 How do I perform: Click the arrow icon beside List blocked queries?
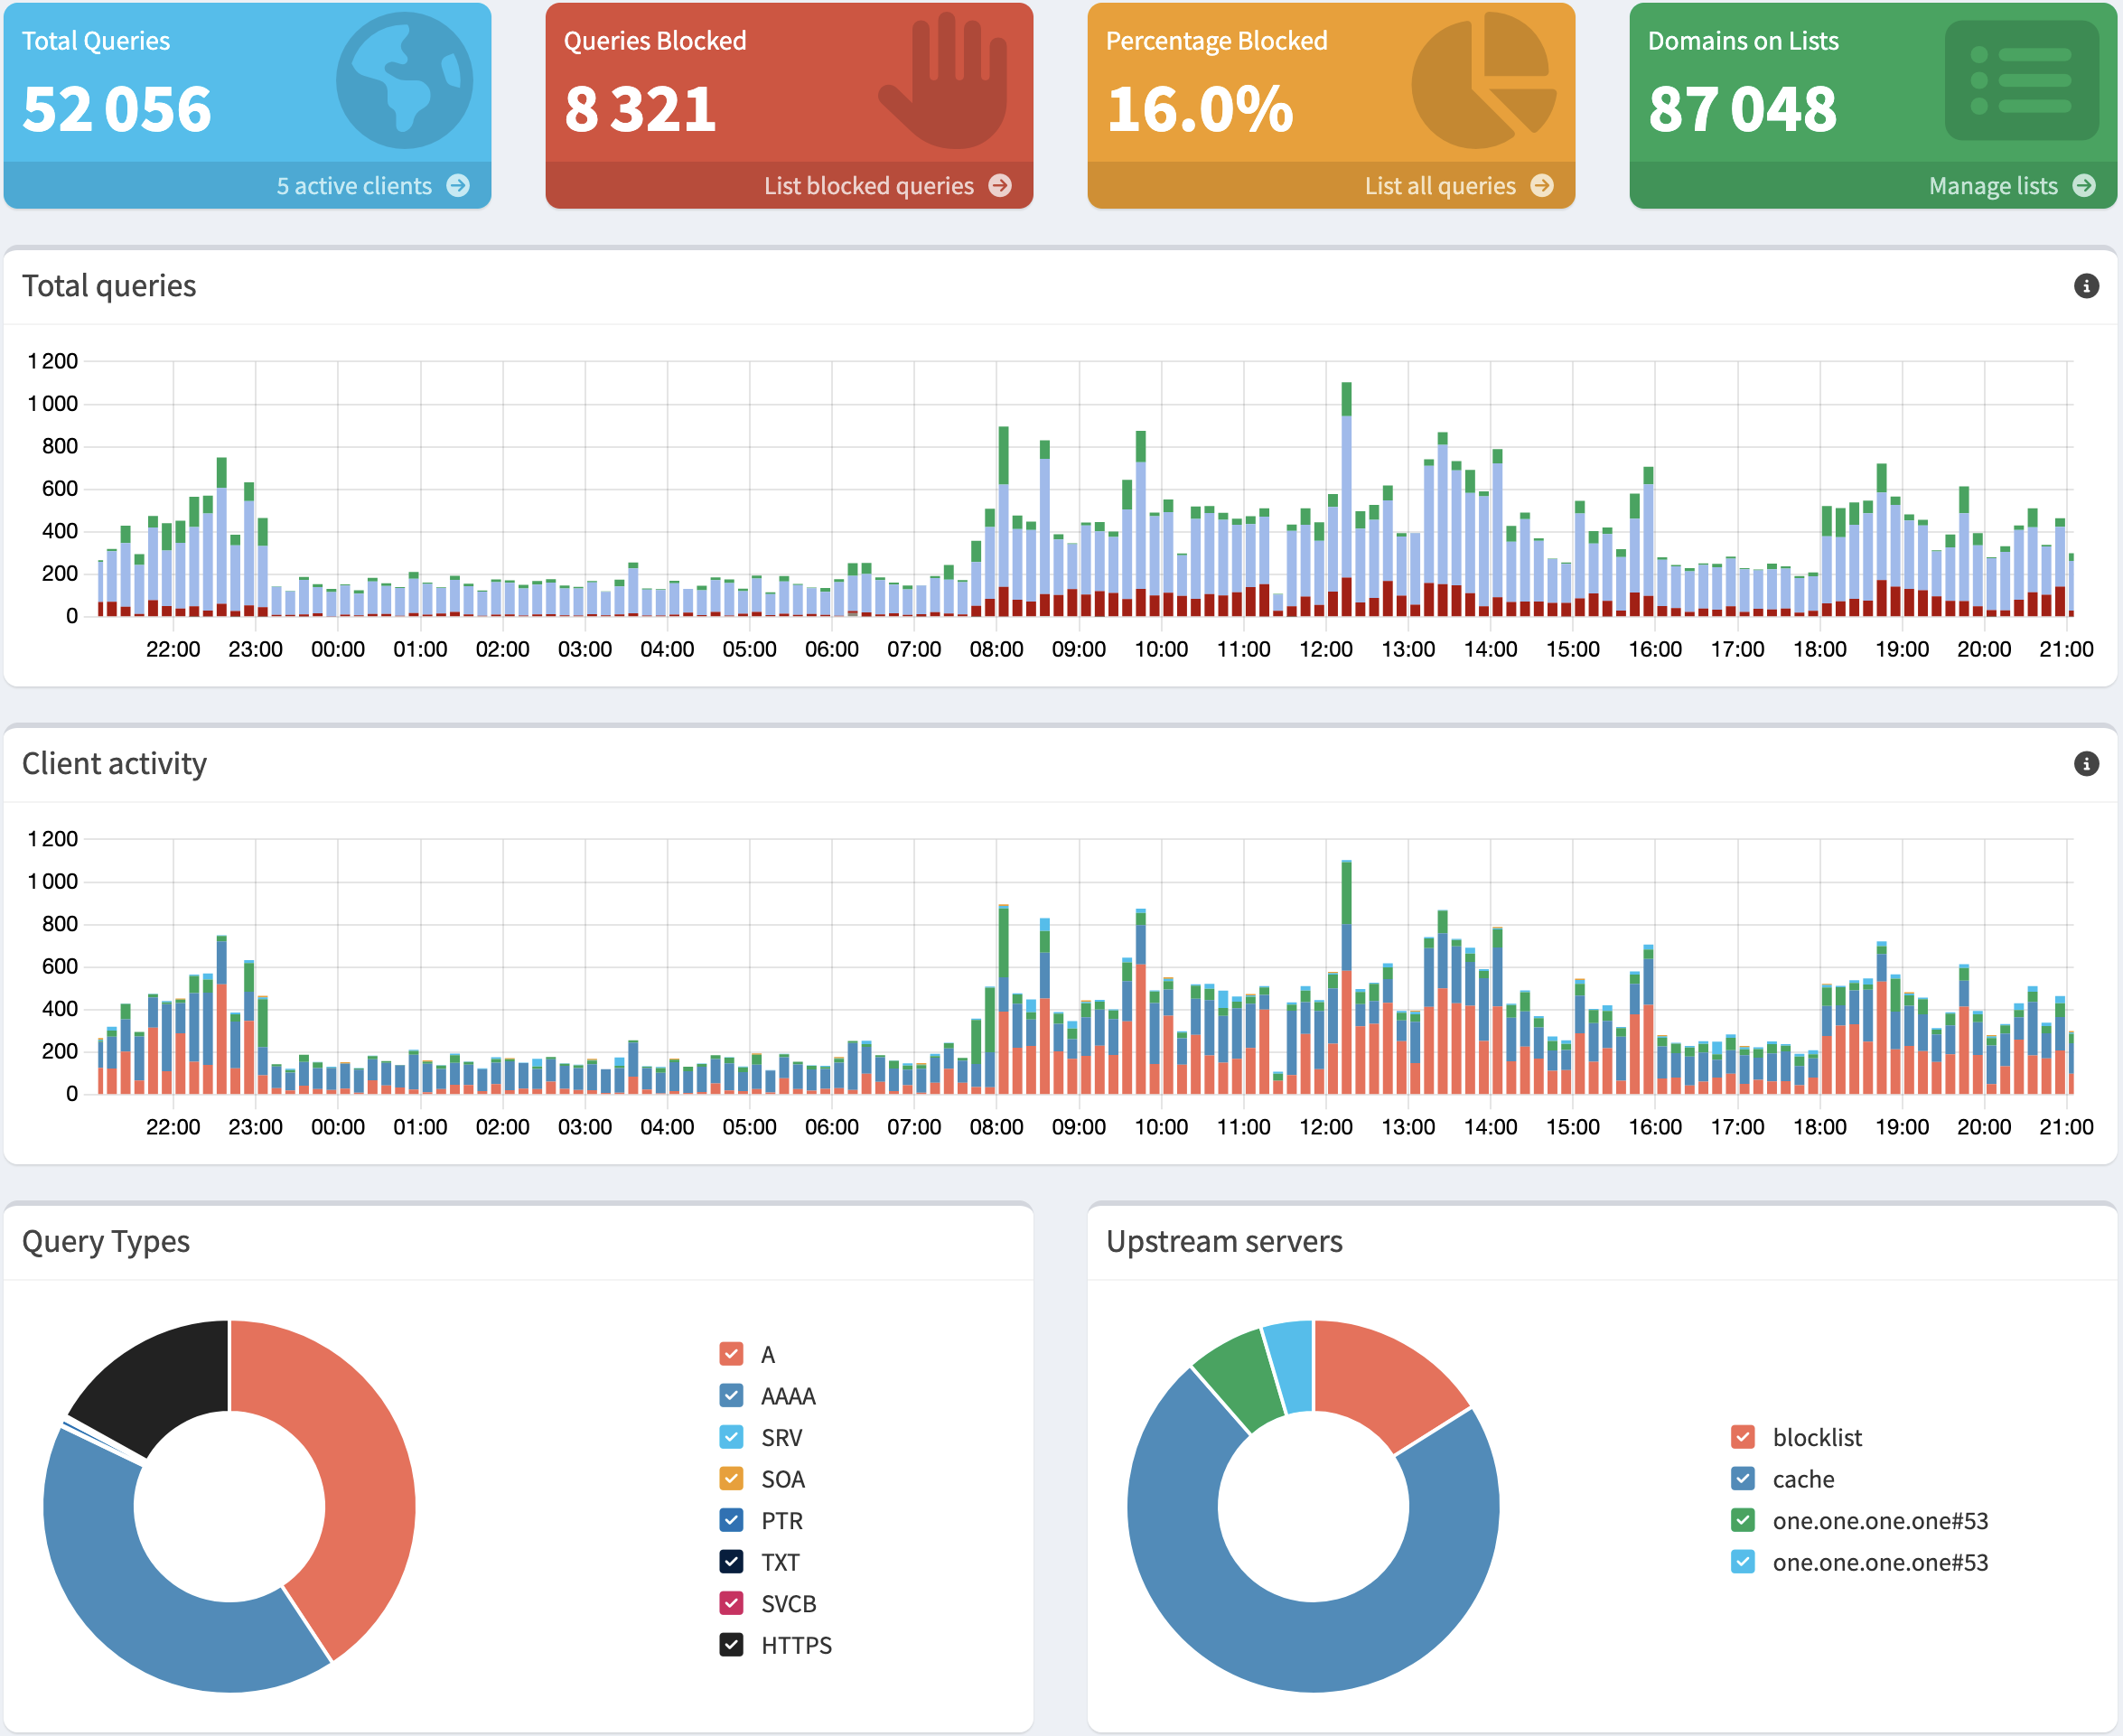point(1000,186)
